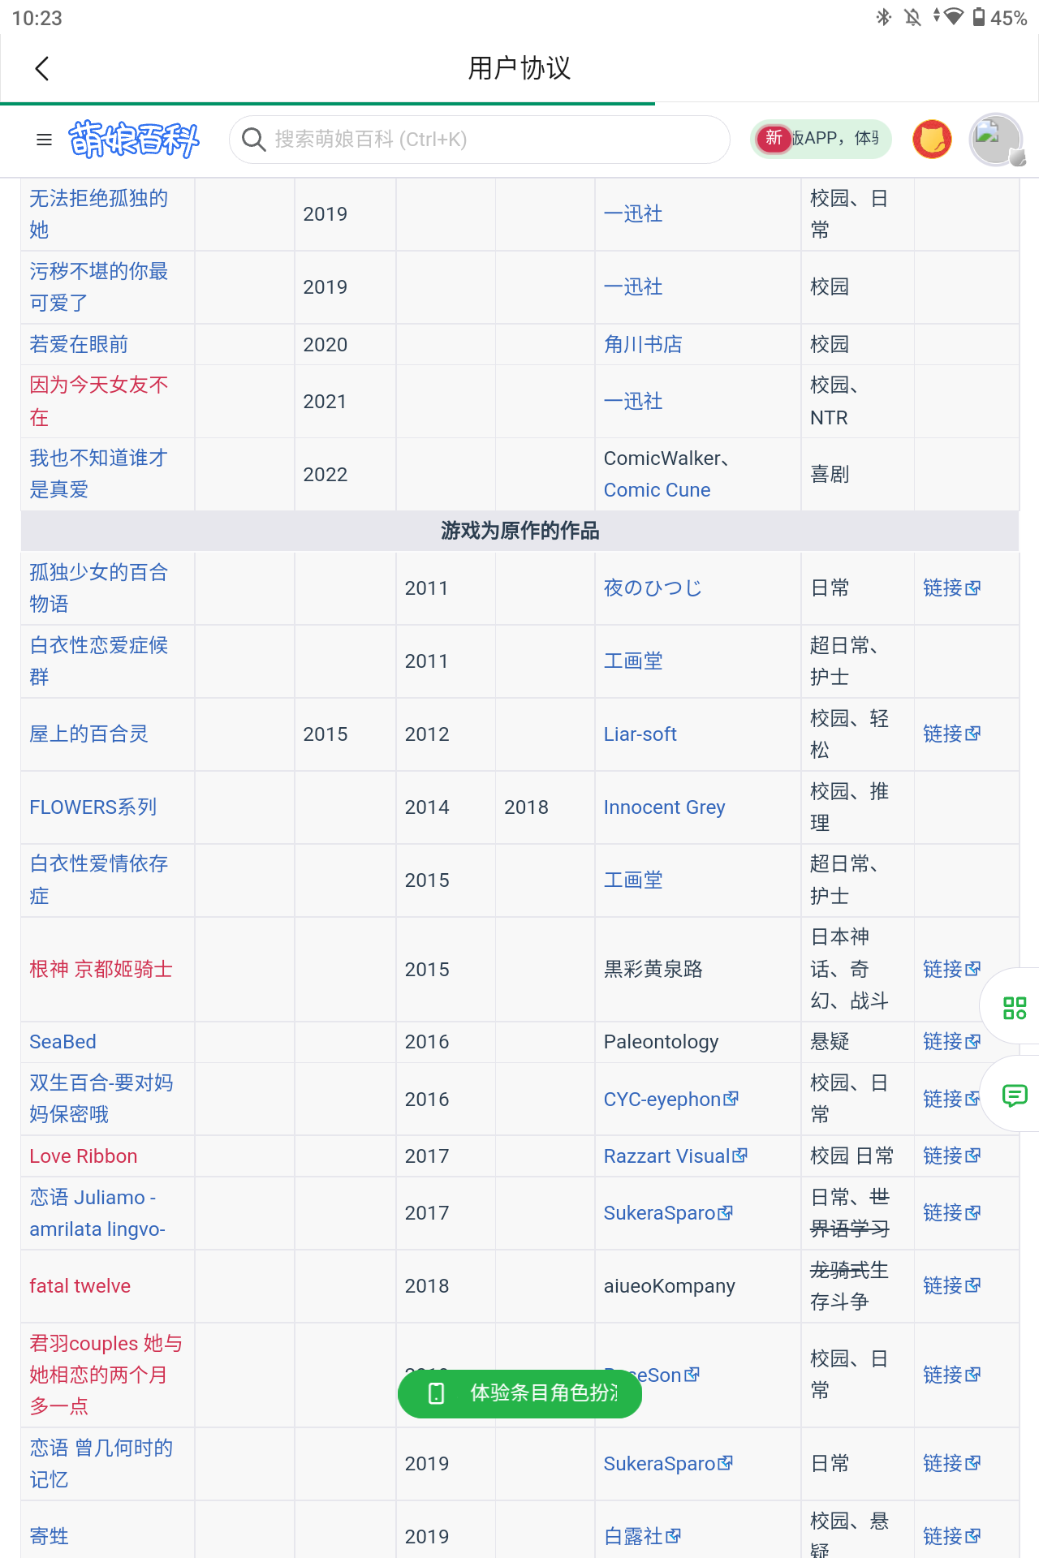Open external 链接 for fatal twelve row
The image size is (1039, 1558).
951,1285
